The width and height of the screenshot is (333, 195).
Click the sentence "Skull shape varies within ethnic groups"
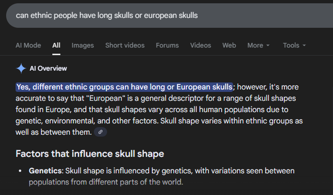[x=231, y=121]
